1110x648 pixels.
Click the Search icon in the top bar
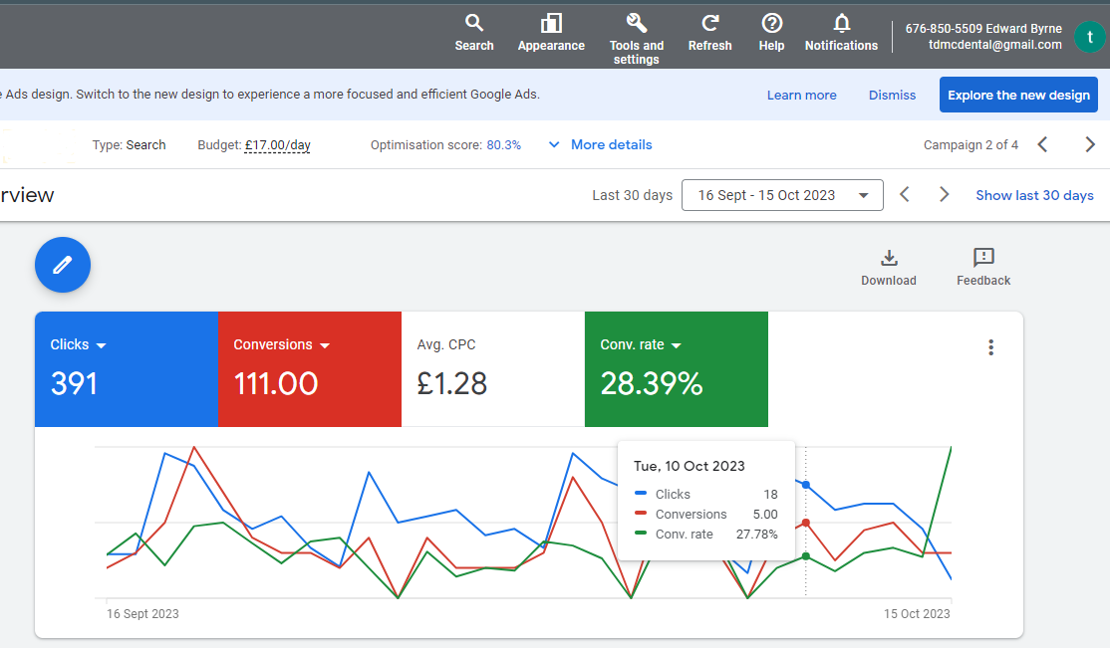(x=474, y=33)
